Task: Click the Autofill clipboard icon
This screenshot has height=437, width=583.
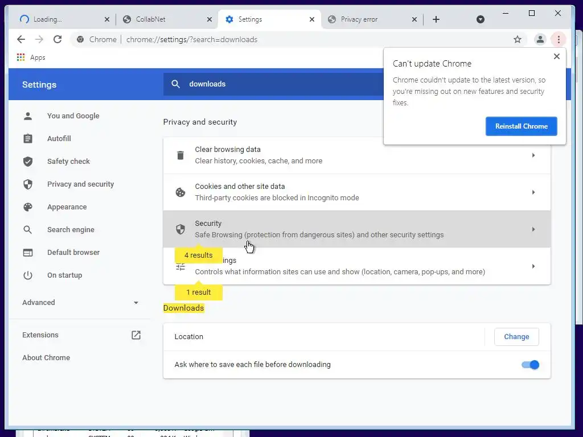Action: (x=28, y=139)
